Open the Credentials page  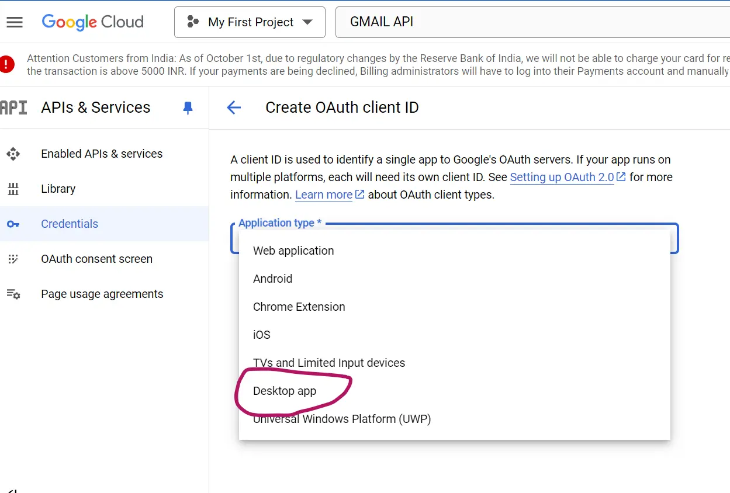coord(104,224)
